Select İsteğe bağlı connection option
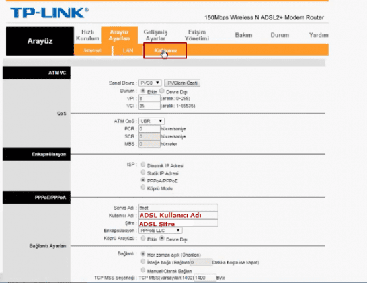This screenshot has width=367, height=283. click(143, 261)
